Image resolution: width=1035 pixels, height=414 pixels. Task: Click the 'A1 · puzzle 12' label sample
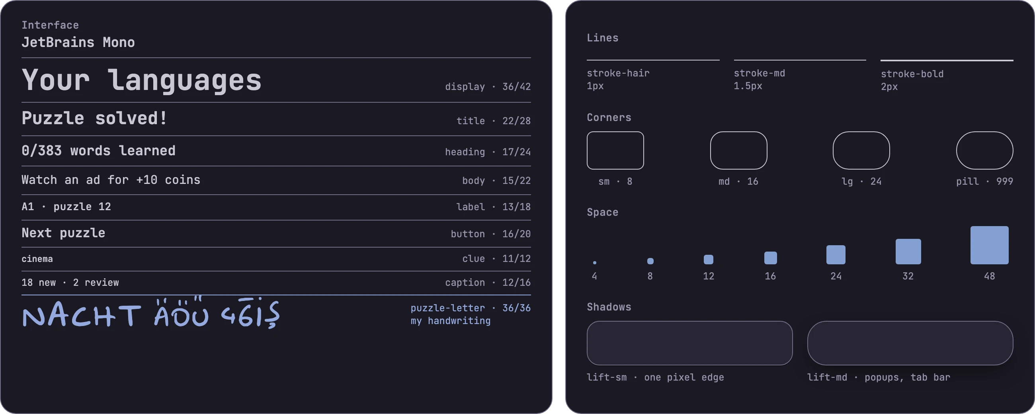coord(66,207)
